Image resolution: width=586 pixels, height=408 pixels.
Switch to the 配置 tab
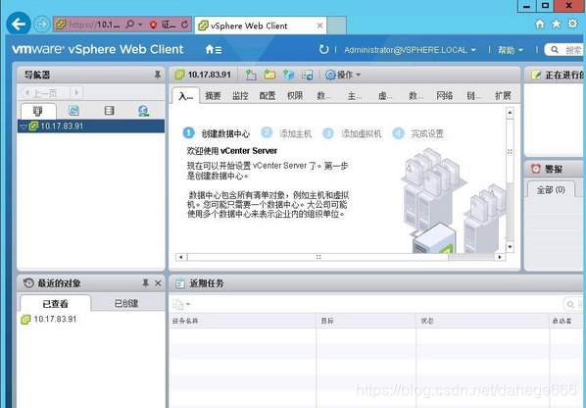pos(268,96)
